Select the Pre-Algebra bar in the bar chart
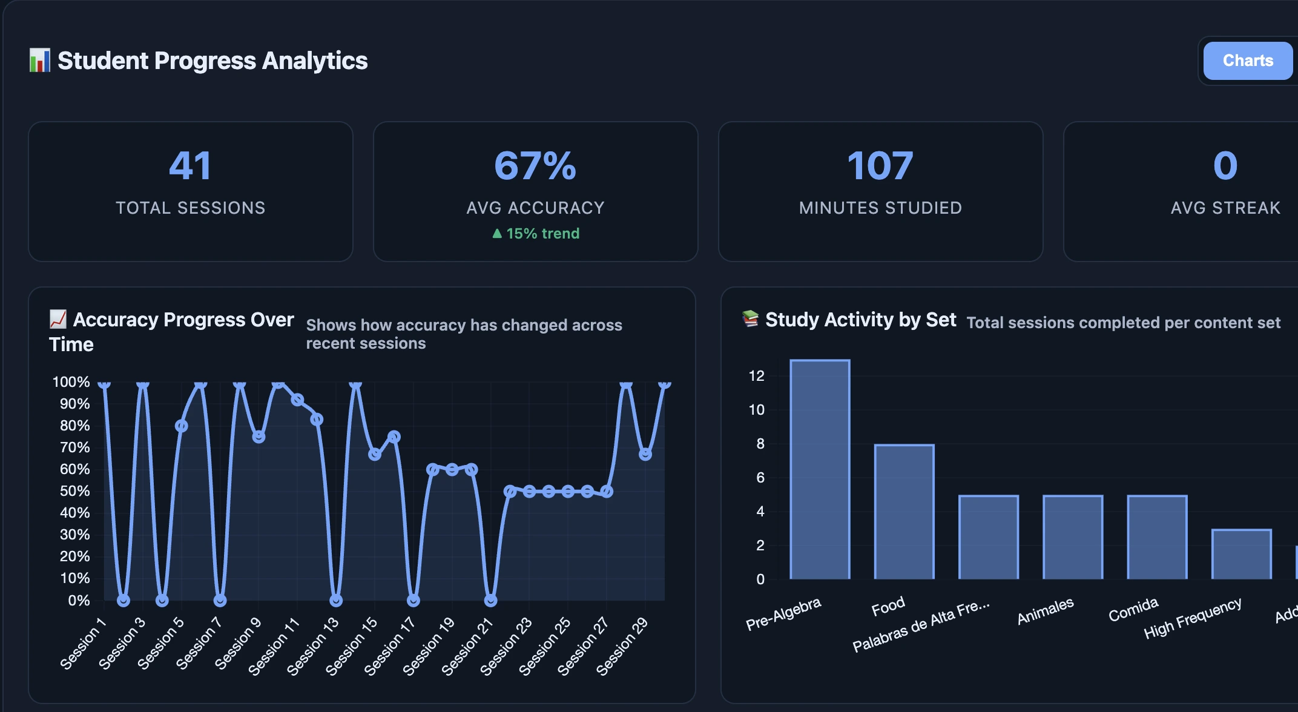1298x712 pixels. click(819, 469)
